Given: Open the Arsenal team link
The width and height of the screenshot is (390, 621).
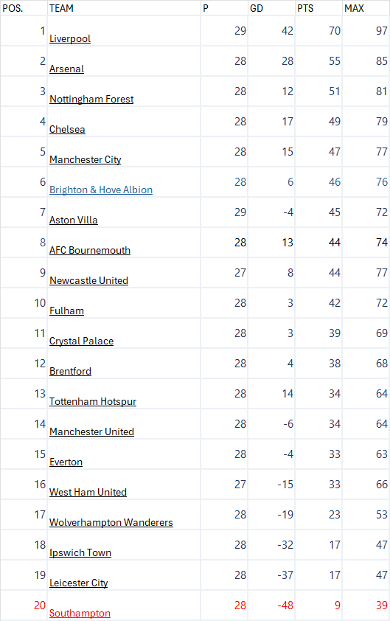Looking at the screenshot, I should [66, 69].
